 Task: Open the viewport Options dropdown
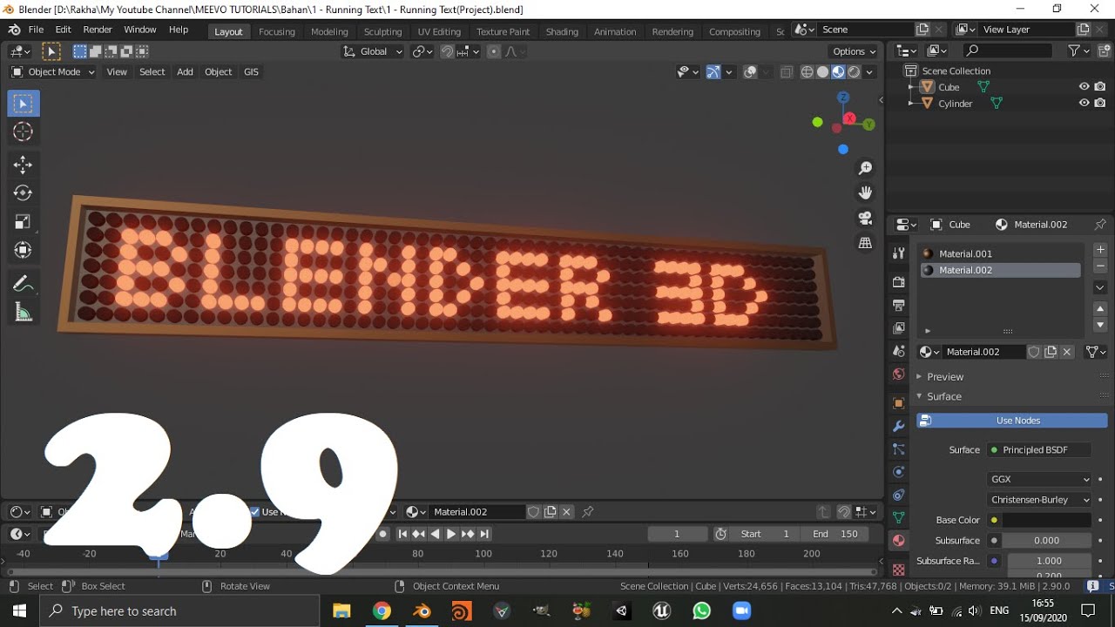[853, 51]
